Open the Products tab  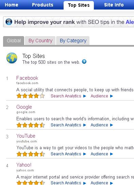43,5
